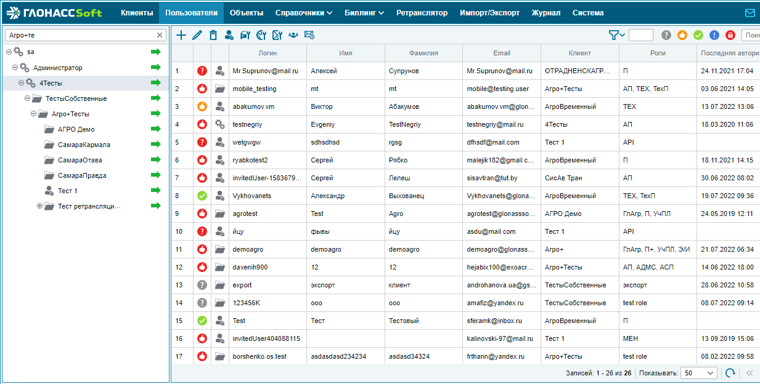The width and height of the screenshot is (760, 384).
Task: Switch to the Объекты tab
Action: (x=247, y=12)
